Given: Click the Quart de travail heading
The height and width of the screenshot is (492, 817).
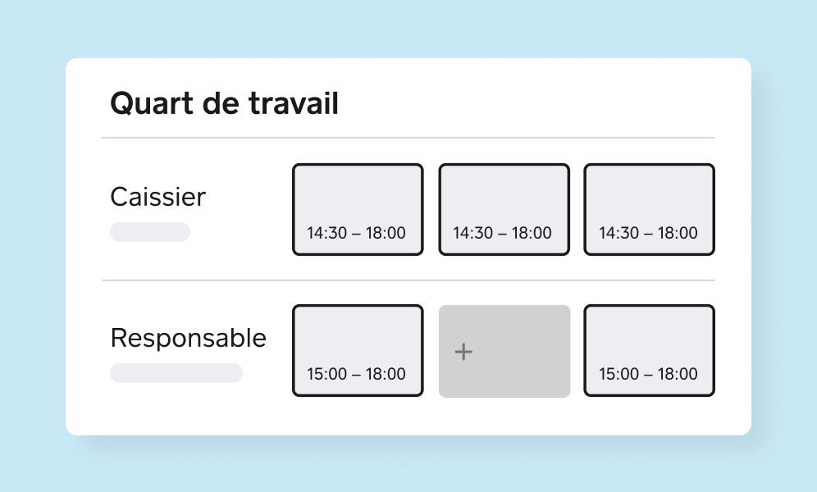Looking at the screenshot, I should tap(224, 103).
